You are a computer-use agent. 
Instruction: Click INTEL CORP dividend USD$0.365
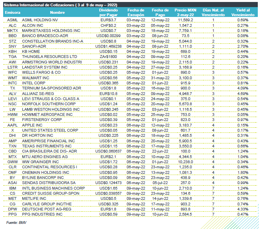tap(108, 83)
